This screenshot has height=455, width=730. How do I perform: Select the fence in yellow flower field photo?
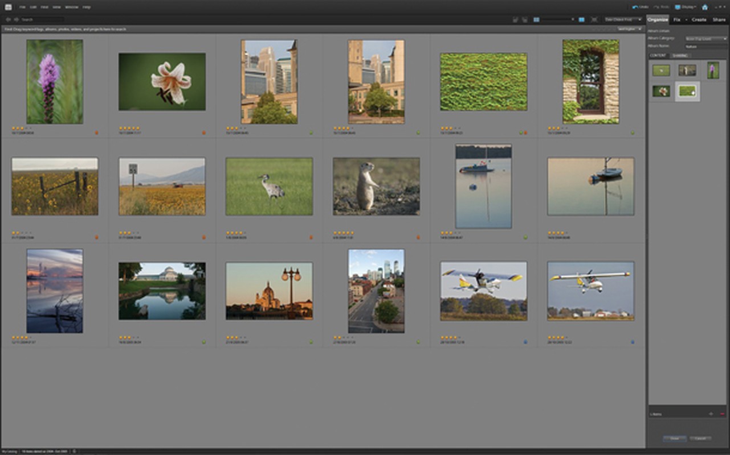55,187
